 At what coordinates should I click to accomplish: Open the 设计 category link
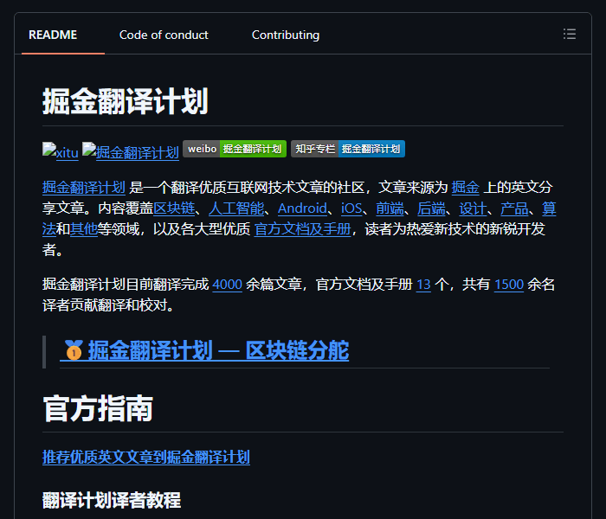473,208
